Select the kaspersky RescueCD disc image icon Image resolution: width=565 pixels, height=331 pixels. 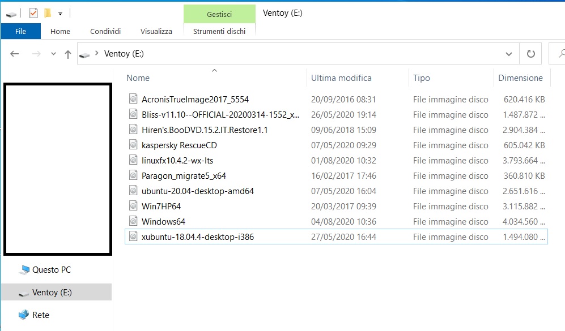(133, 145)
